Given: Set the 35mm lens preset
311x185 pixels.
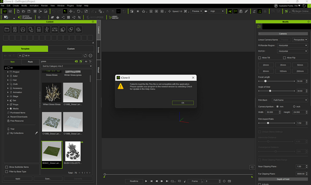Looking at the screenshot, I should coord(283,65).
